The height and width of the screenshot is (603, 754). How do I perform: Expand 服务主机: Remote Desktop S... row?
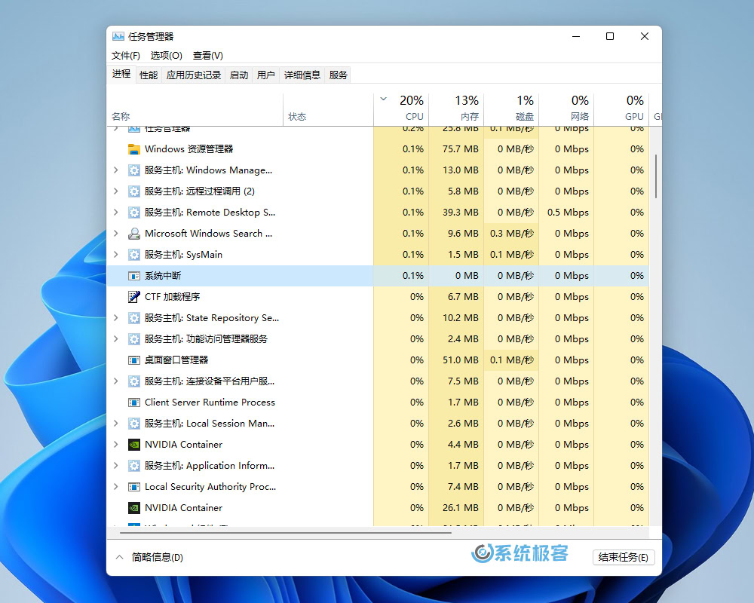coord(116,213)
